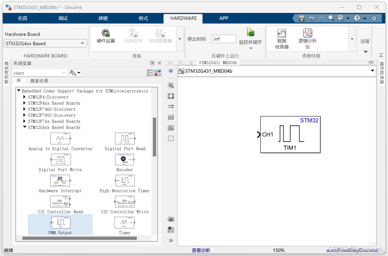Expand STM32F4-Discovery tree node
Image resolution: width=388 pixels, height=256 pixels.
pos(24,97)
